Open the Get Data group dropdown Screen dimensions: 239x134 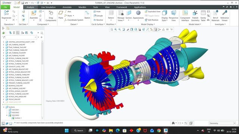point(23,24)
